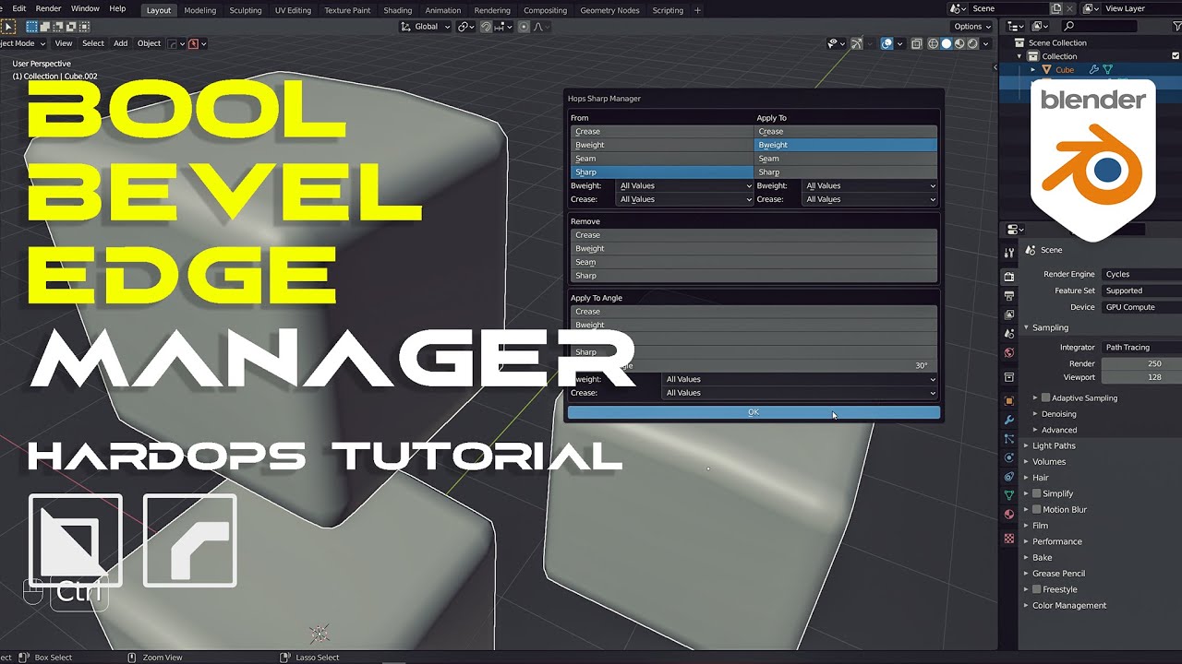Select solid viewport shading
This screenshot has height=664, width=1182.
[x=947, y=43]
